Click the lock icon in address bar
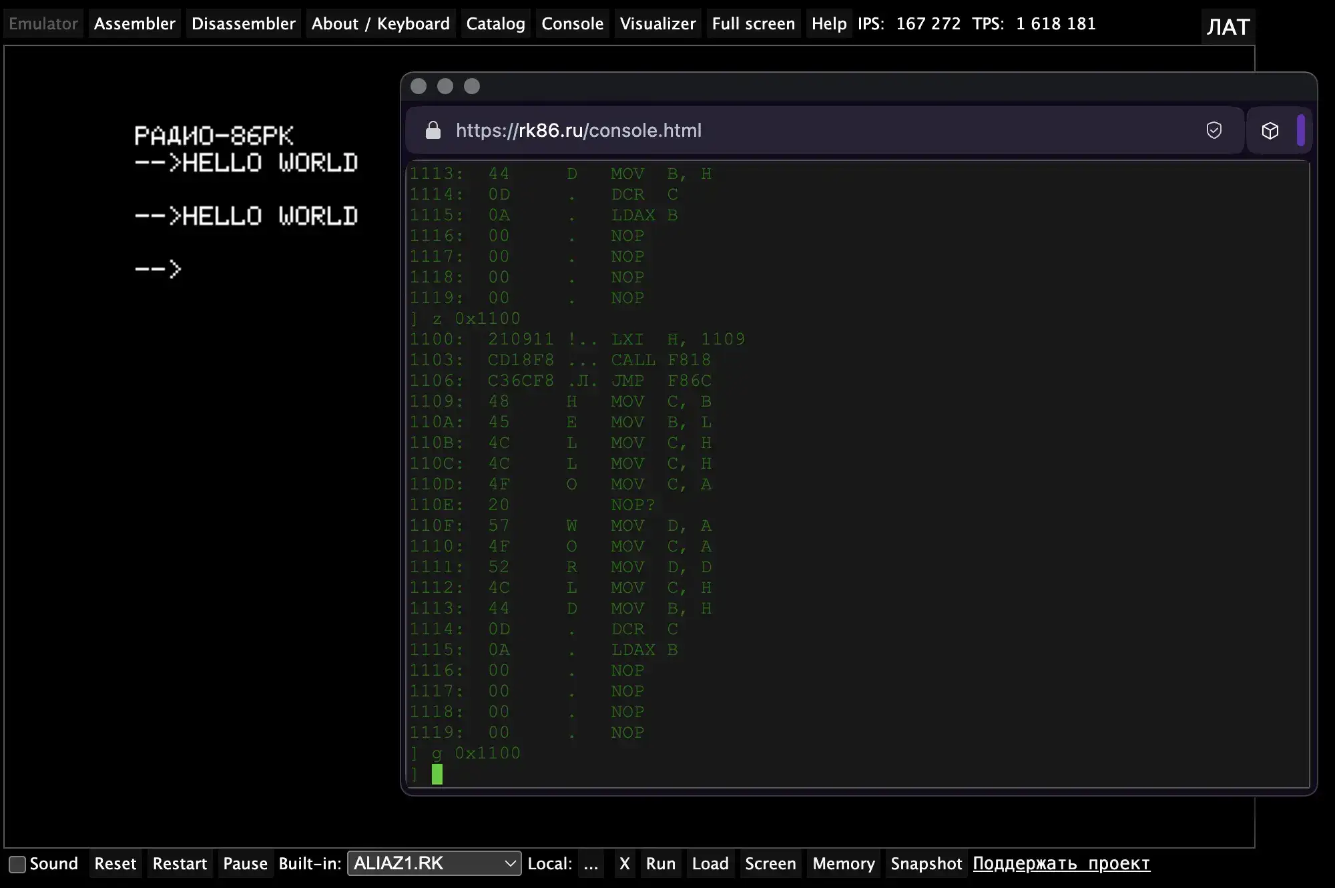Viewport: 1335px width, 888px height. point(433,130)
